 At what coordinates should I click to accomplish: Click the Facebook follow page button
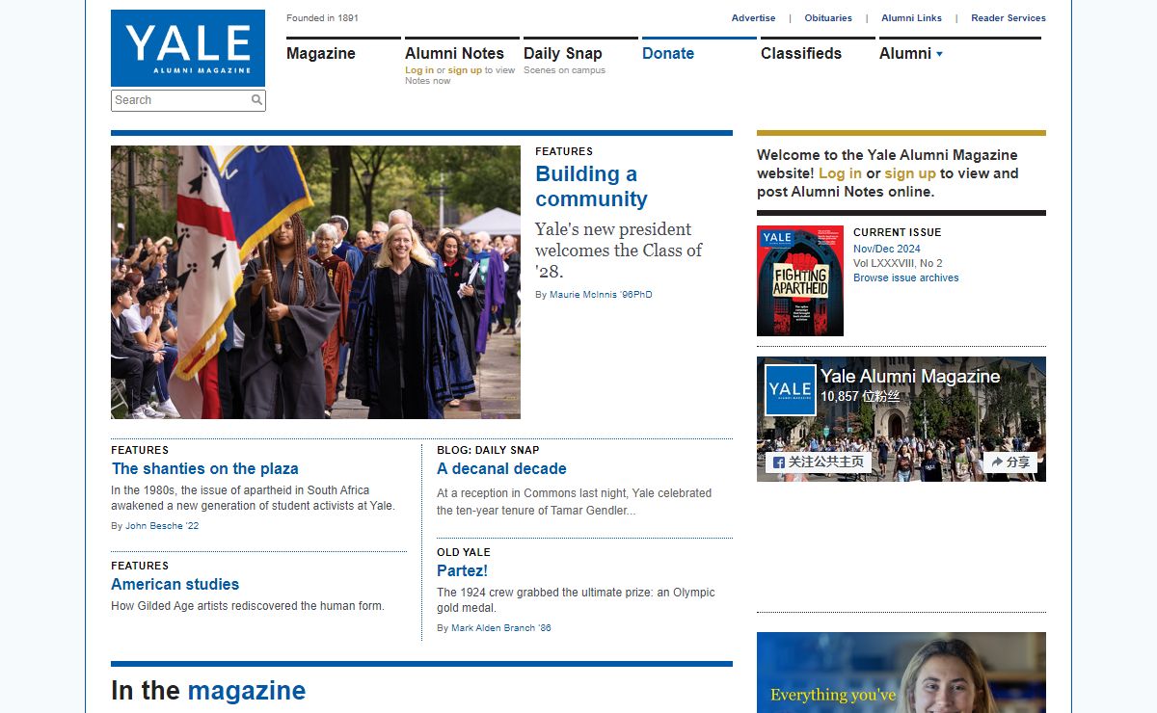coord(818,462)
